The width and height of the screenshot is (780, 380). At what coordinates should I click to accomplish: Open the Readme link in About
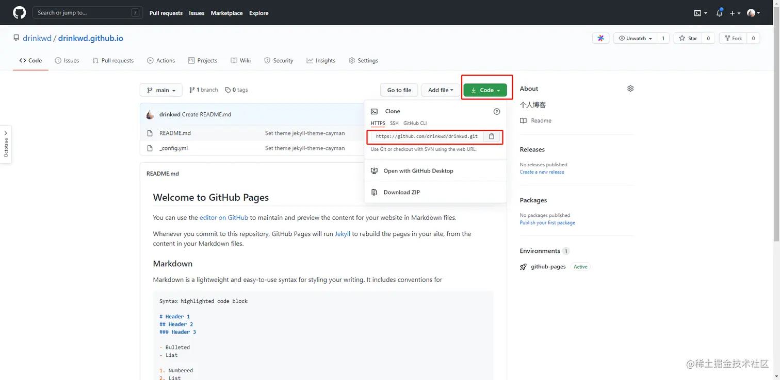(x=541, y=120)
